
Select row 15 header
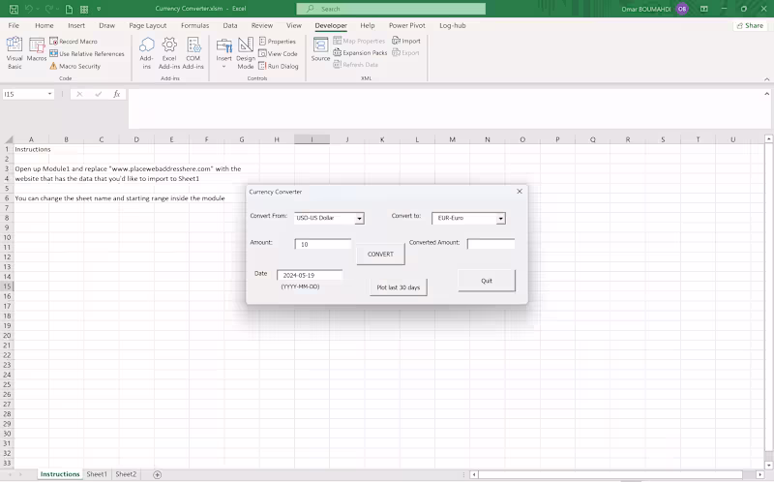pos(7,286)
